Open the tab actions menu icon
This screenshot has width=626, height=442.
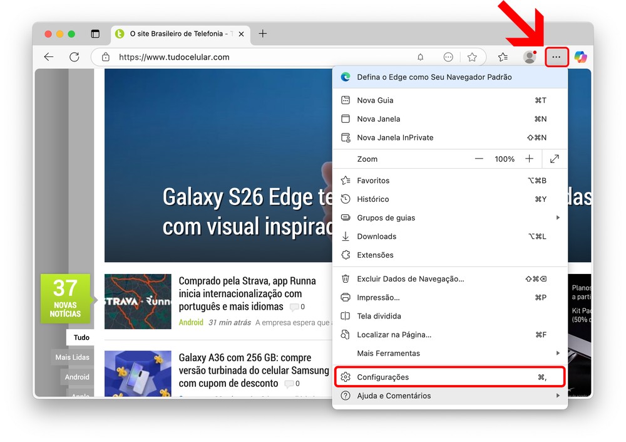click(x=95, y=34)
